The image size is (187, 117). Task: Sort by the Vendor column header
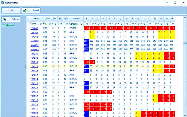76,18
